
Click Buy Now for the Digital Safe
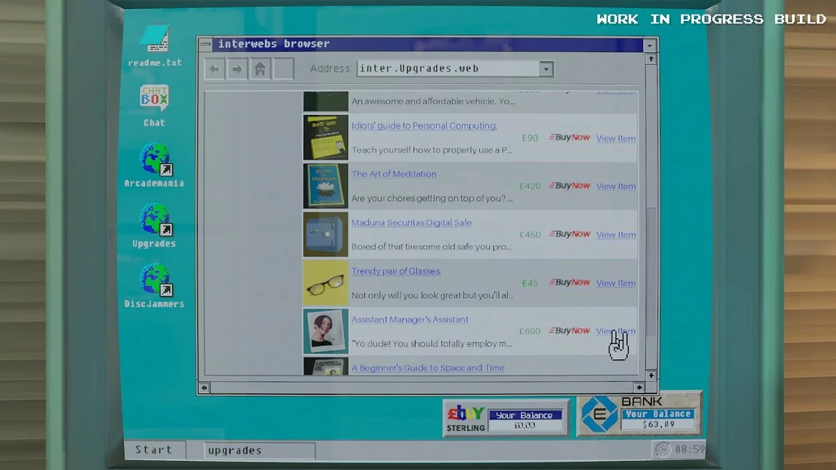point(570,235)
